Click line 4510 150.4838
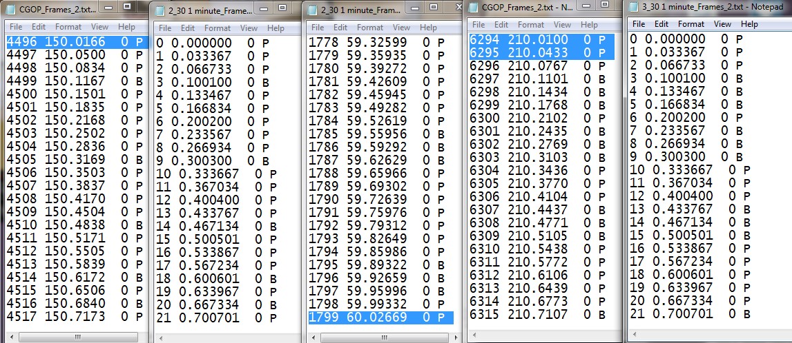This screenshot has height=343, width=792. pyautogui.click(x=75, y=225)
